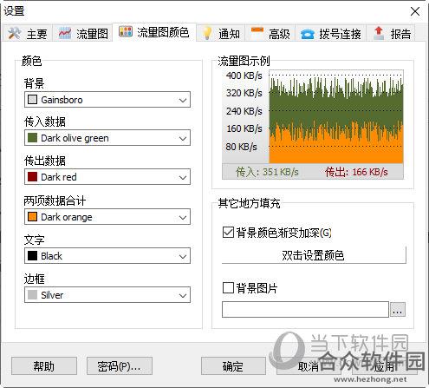429x388 pixels.
Task: Click the wrench tools icon on 主要
Action: 15,33
